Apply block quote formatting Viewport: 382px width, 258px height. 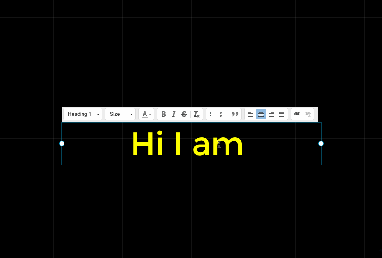235,114
